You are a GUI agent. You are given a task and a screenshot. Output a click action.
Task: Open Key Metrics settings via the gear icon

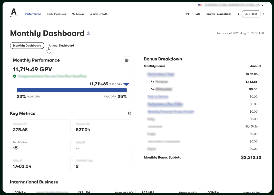click(130, 113)
